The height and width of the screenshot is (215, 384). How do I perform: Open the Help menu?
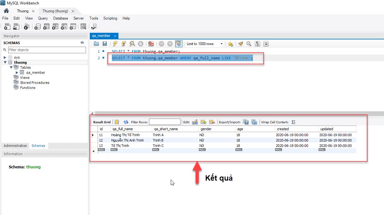point(126,18)
